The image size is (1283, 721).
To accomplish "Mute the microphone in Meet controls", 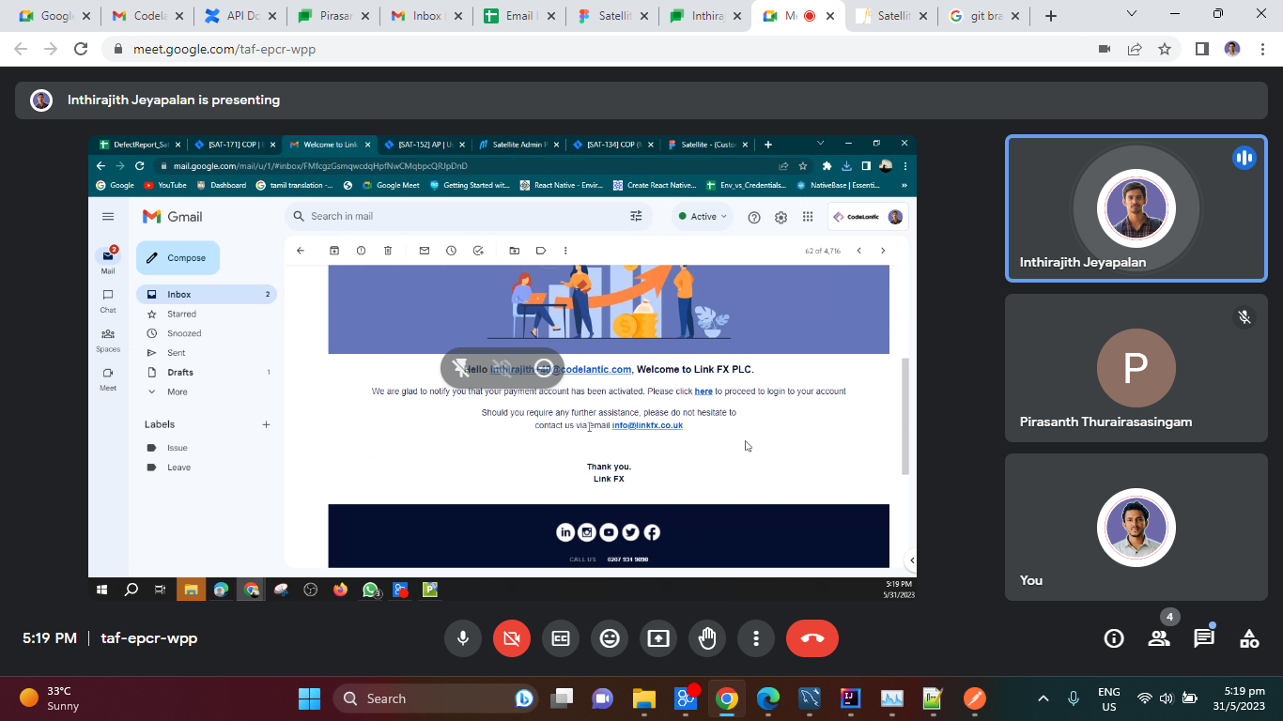I will 463,638.
